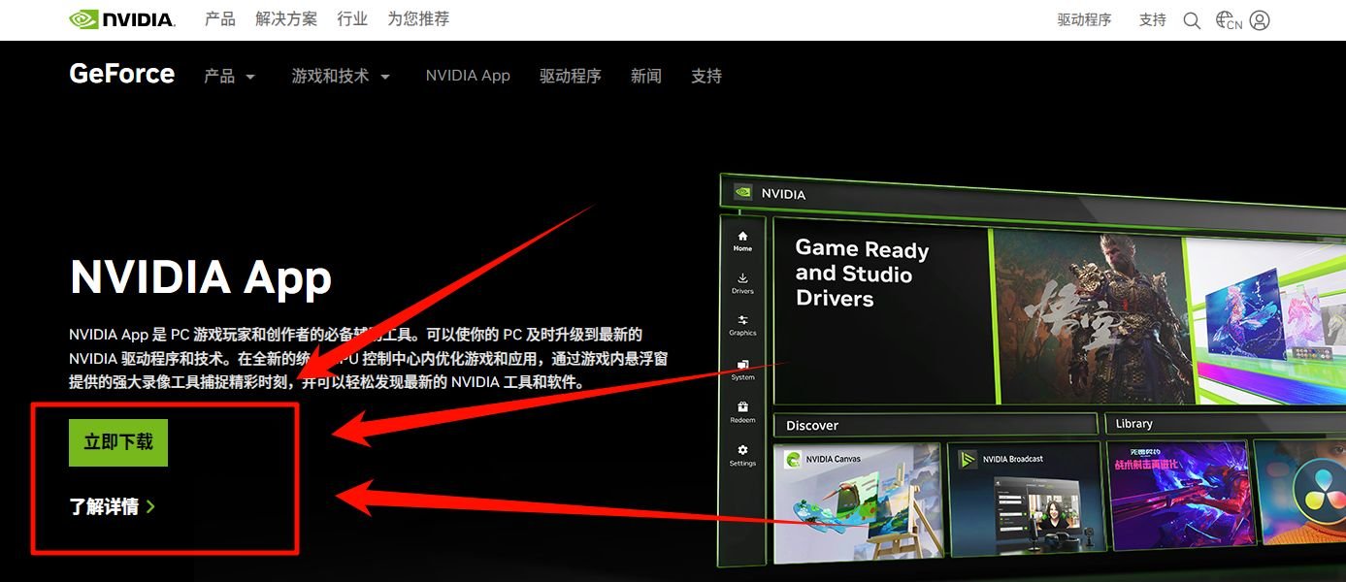Switch to the NVIDIA App nav tab
The image size is (1346, 582).
(x=468, y=76)
